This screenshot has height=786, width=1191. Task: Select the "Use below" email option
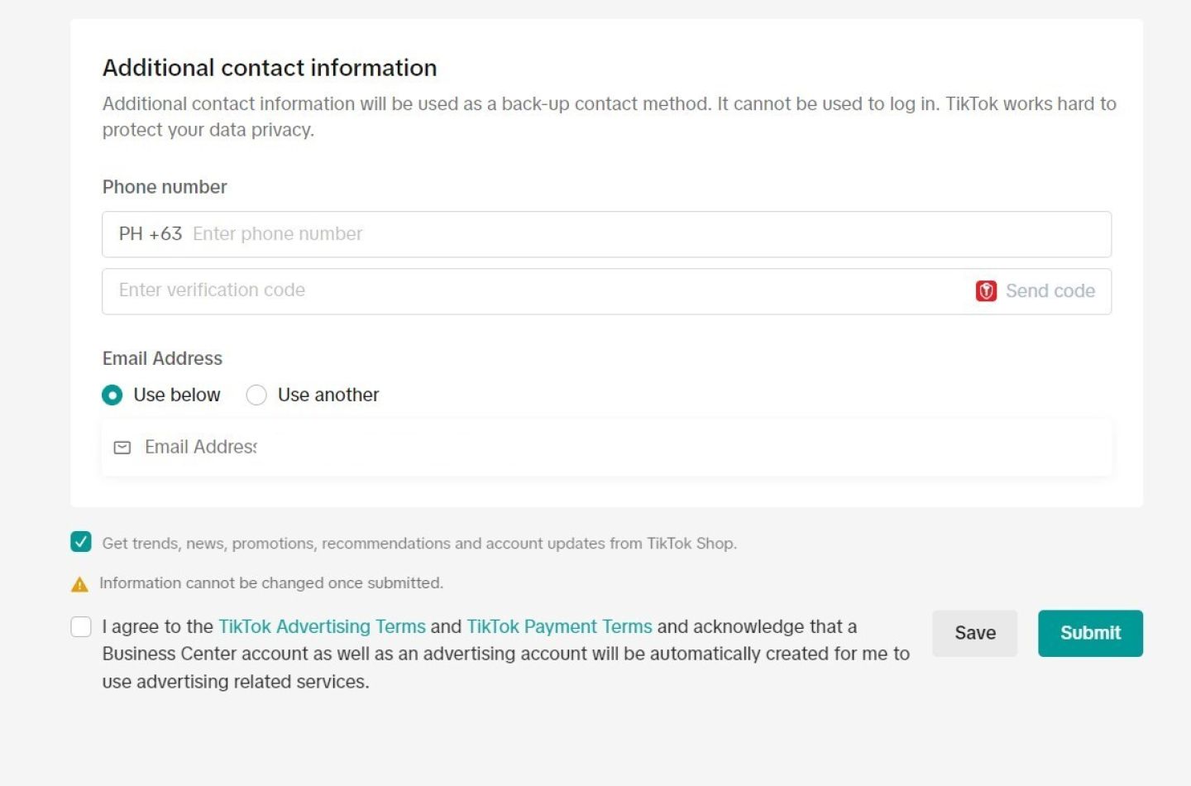coord(112,395)
